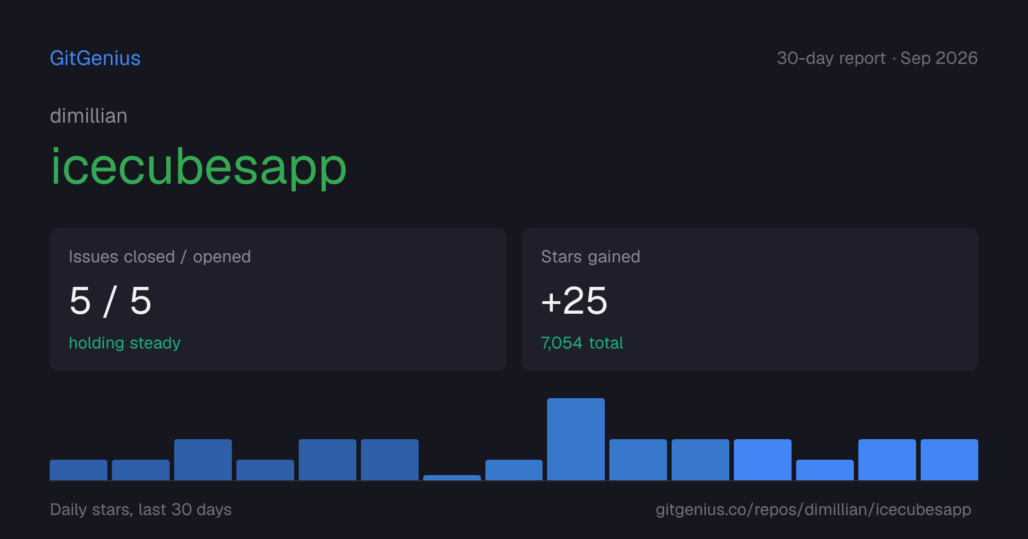Click the holding steady status text
This screenshot has width=1028, height=539.
125,343
